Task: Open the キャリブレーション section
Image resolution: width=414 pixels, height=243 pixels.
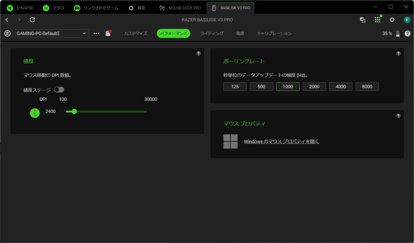Action: click(274, 34)
